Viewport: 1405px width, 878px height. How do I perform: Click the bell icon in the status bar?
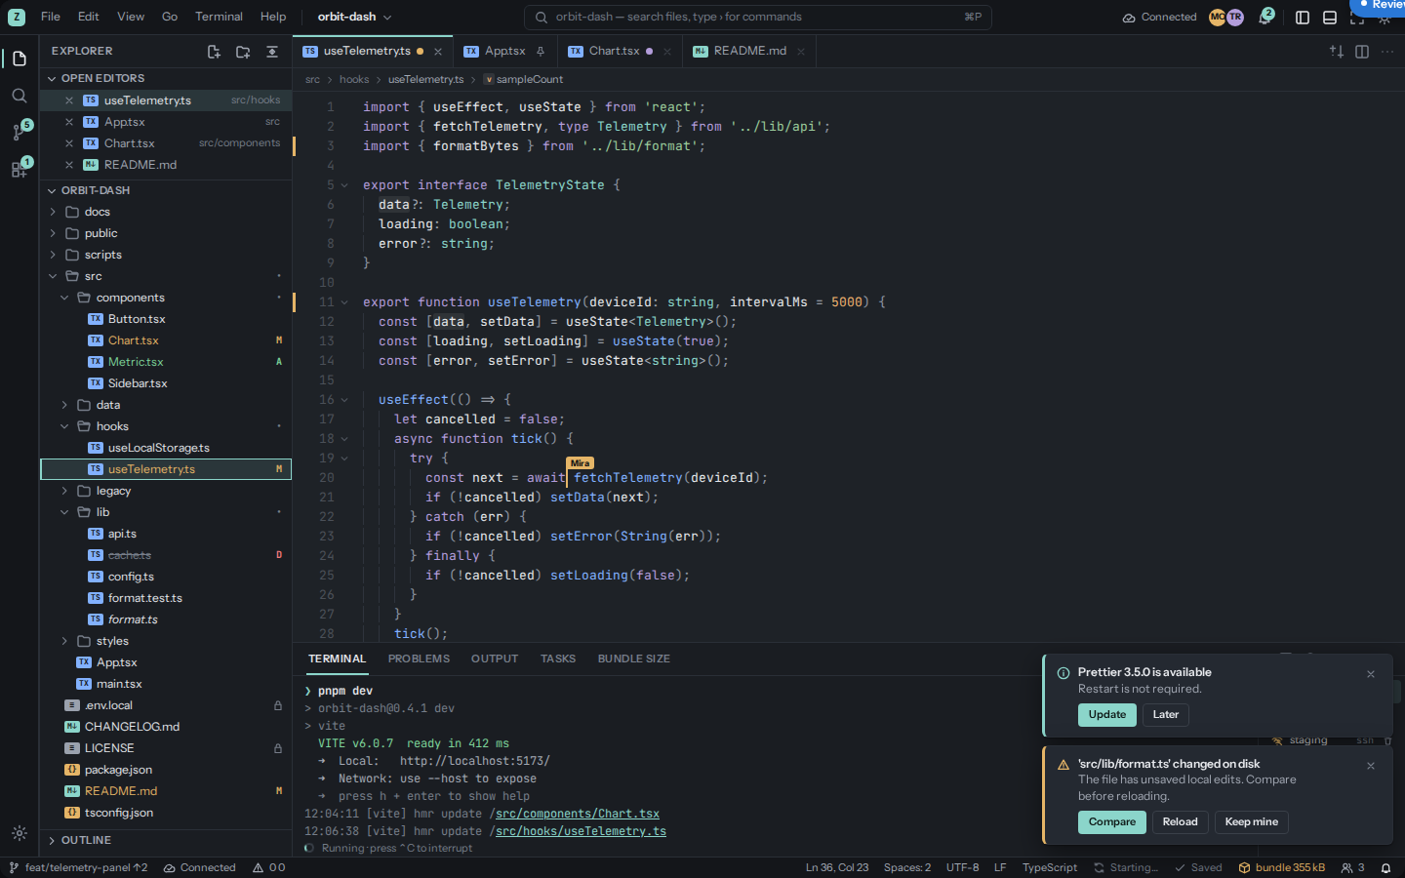tap(1385, 867)
